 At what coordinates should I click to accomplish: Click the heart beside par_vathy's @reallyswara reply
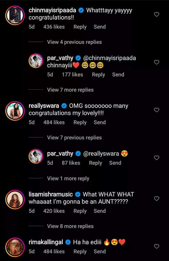pyautogui.click(x=157, y=158)
